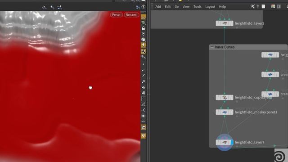Toggle the highlighted high quality lighting icon

pyautogui.click(x=143, y=51)
